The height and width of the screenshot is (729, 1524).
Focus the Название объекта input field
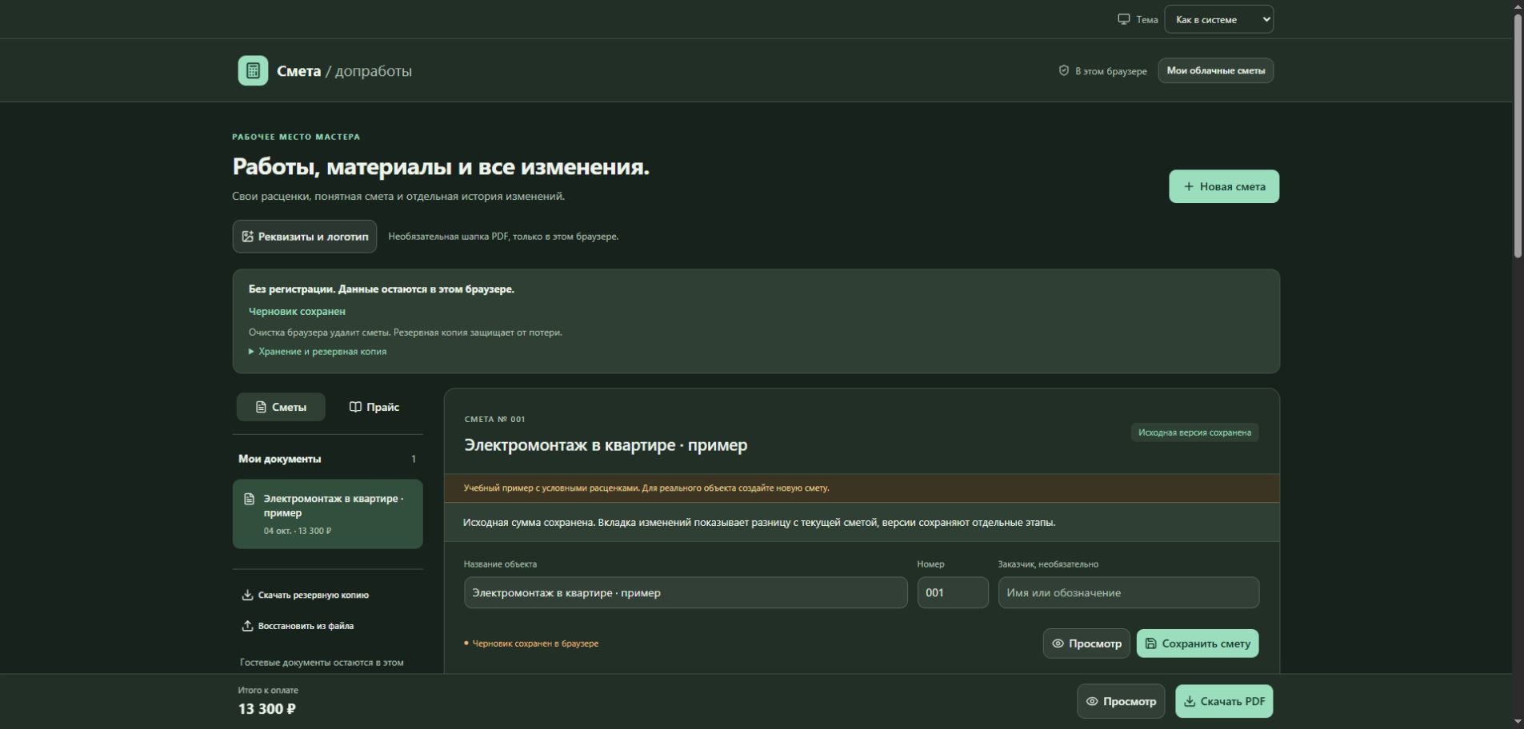click(x=685, y=592)
